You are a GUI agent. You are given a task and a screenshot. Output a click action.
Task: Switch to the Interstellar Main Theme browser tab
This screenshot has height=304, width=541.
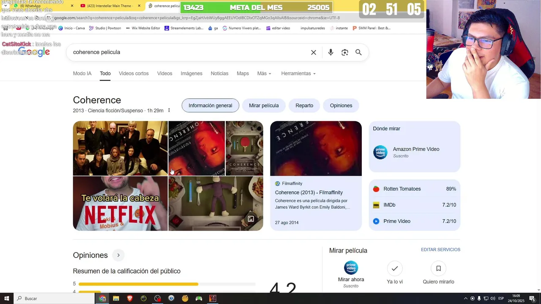coord(109,6)
